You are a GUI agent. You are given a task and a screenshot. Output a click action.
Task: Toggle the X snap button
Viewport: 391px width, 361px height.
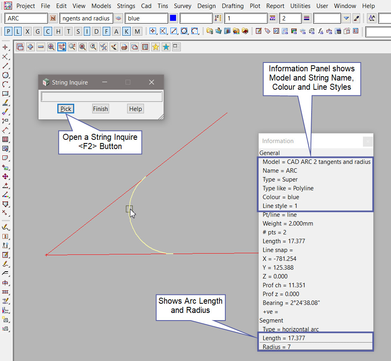click(28, 32)
